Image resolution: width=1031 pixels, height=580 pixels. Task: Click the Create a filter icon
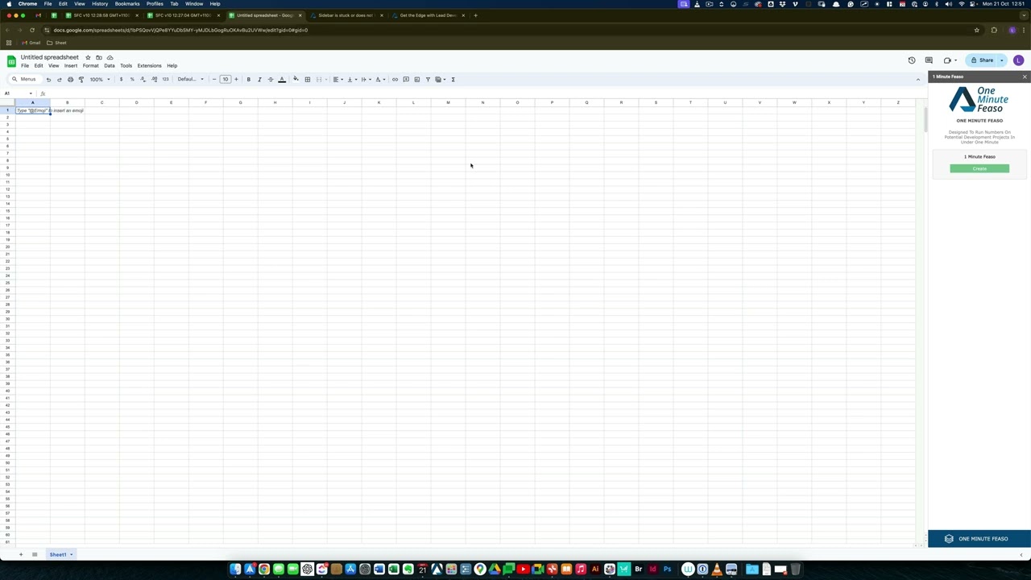[x=428, y=79]
